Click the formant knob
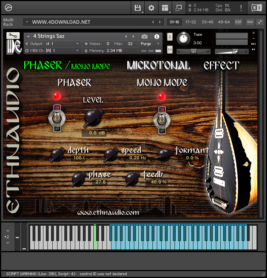 (164, 154)
